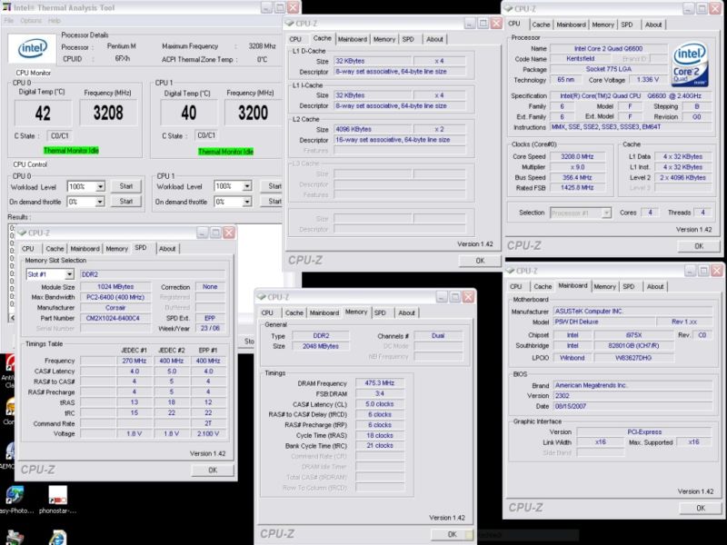Select Memory tab in CPU-Z SPD window
Image resolution: width=727 pixels, height=545 pixels.
coord(117,249)
